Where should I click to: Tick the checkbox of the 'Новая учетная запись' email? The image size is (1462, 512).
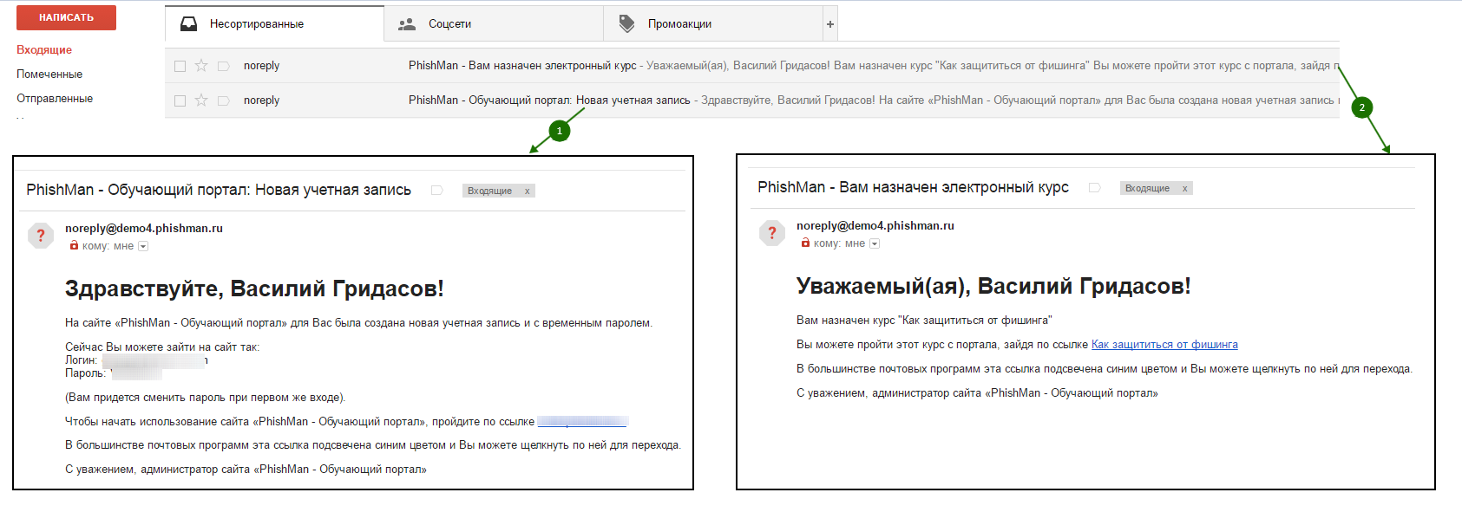coord(180,100)
